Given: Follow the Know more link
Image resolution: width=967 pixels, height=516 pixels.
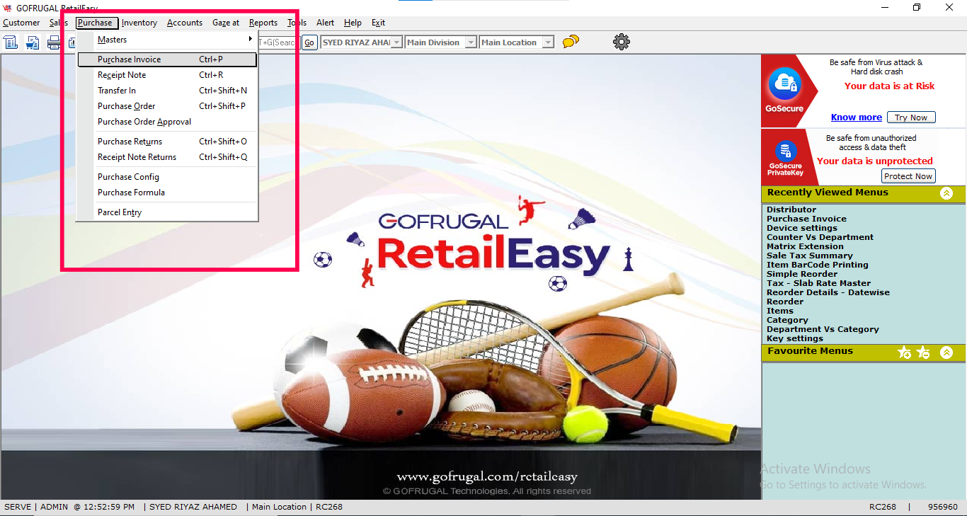Looking at the screenshot, I should pos(857,117).
